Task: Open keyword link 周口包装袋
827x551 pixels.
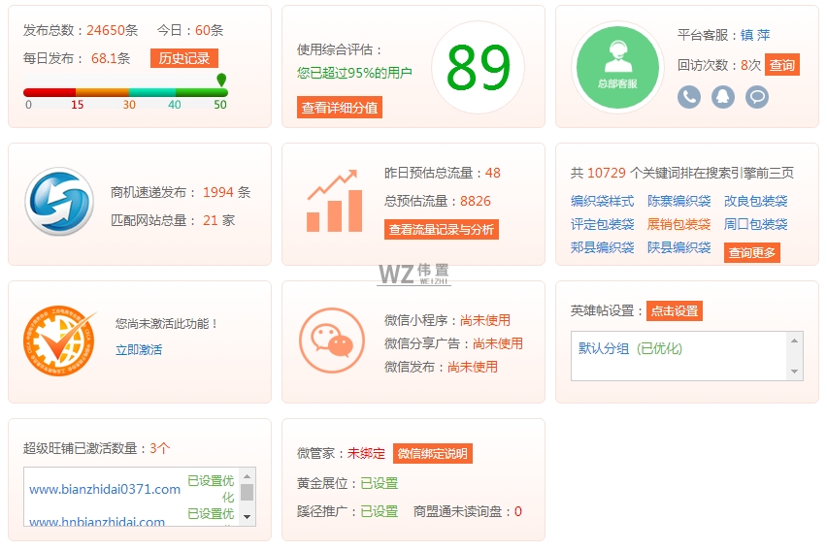Action: point(756,224)
